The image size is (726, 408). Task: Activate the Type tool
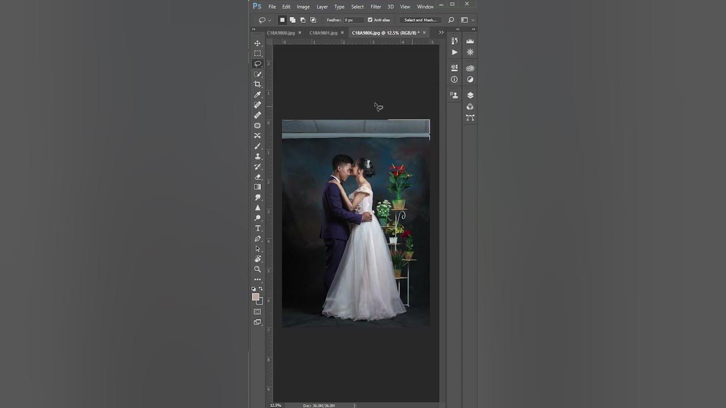pyautogui.click(x=258, y=228)
